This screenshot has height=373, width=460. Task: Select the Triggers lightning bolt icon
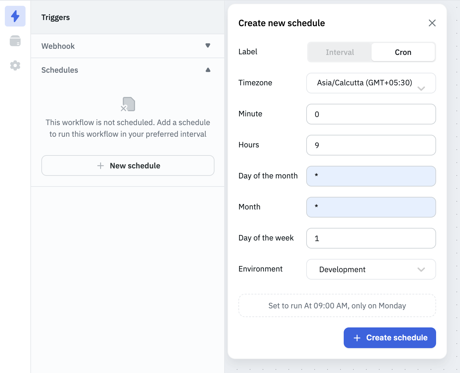click(x=15, y=16)
